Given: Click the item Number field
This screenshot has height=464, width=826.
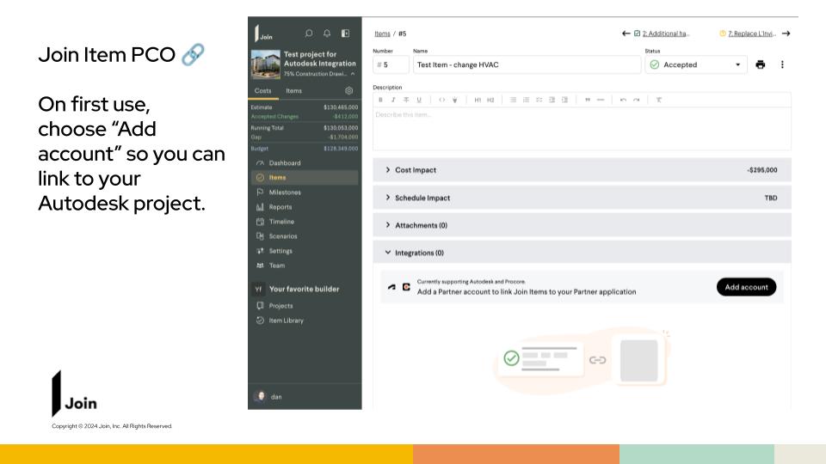Looking at the screenshot, I should pyautogui.click(x=391, y=64).
